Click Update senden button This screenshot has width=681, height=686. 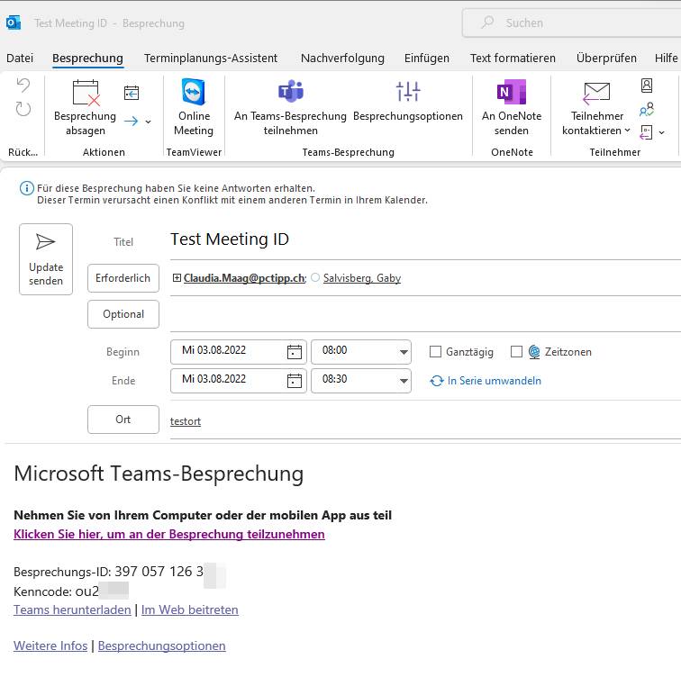[46, 259]
